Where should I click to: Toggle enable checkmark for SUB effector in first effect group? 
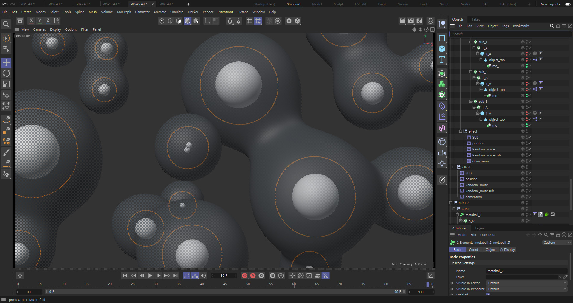(530, 137)
